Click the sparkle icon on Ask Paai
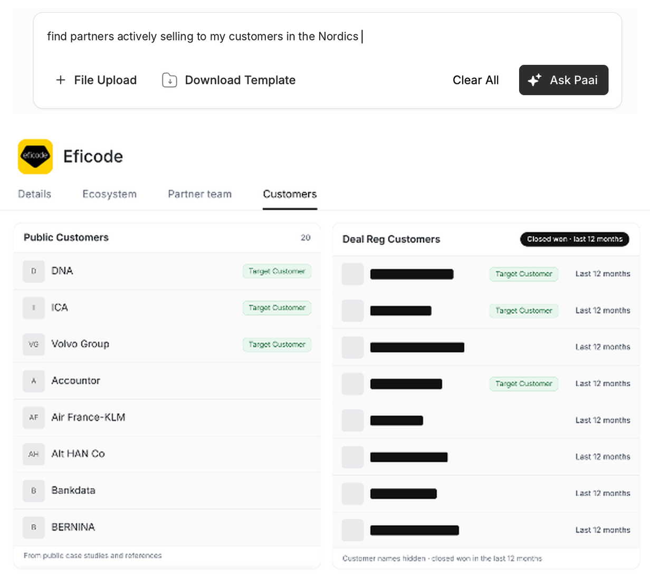The height and width of the screenshot is (576, 650). click(x=534, y=80)
